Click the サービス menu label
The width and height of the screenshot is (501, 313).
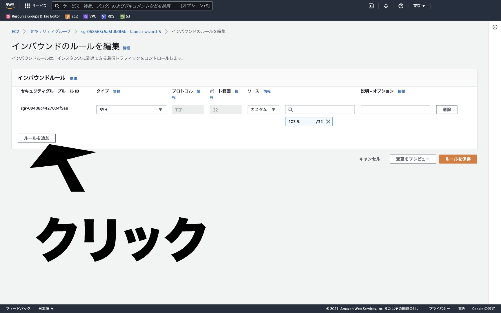tap(39, 6)
